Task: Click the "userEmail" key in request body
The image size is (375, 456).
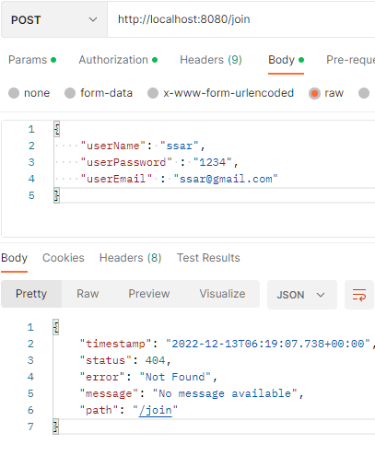Action: pyautogui.click(x=116, y=179)
